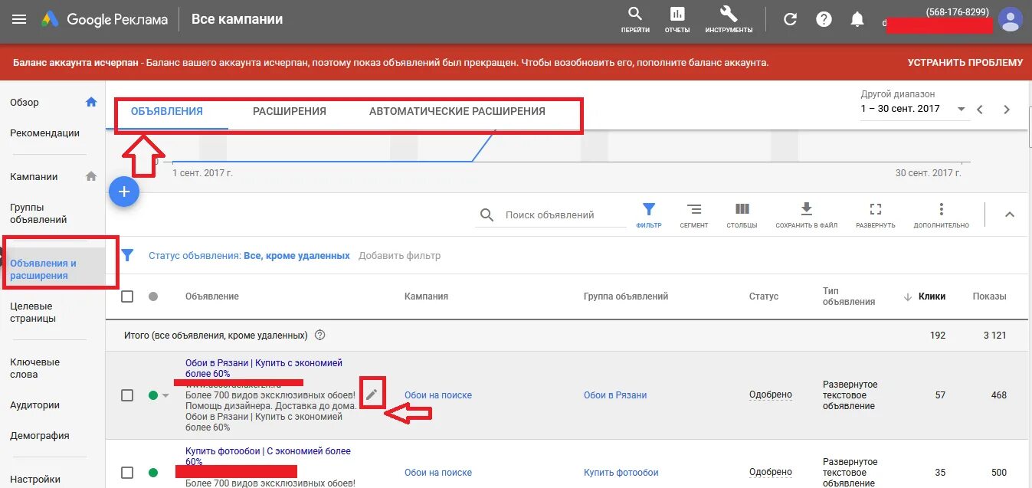Switch to Автоматические расширения tab
Viewport: 1032px width, 488px height.
[457, 111]
